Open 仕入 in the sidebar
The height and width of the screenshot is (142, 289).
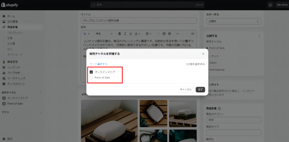pos(10,49)
